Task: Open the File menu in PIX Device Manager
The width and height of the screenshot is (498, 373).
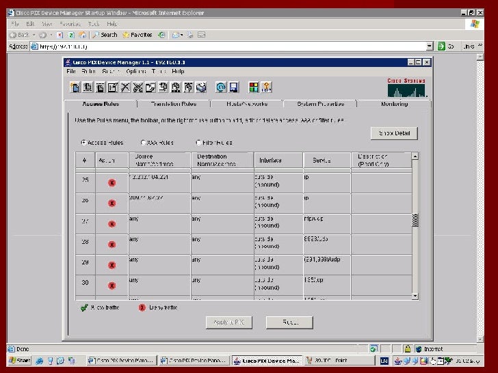Action: coord(71,71)
